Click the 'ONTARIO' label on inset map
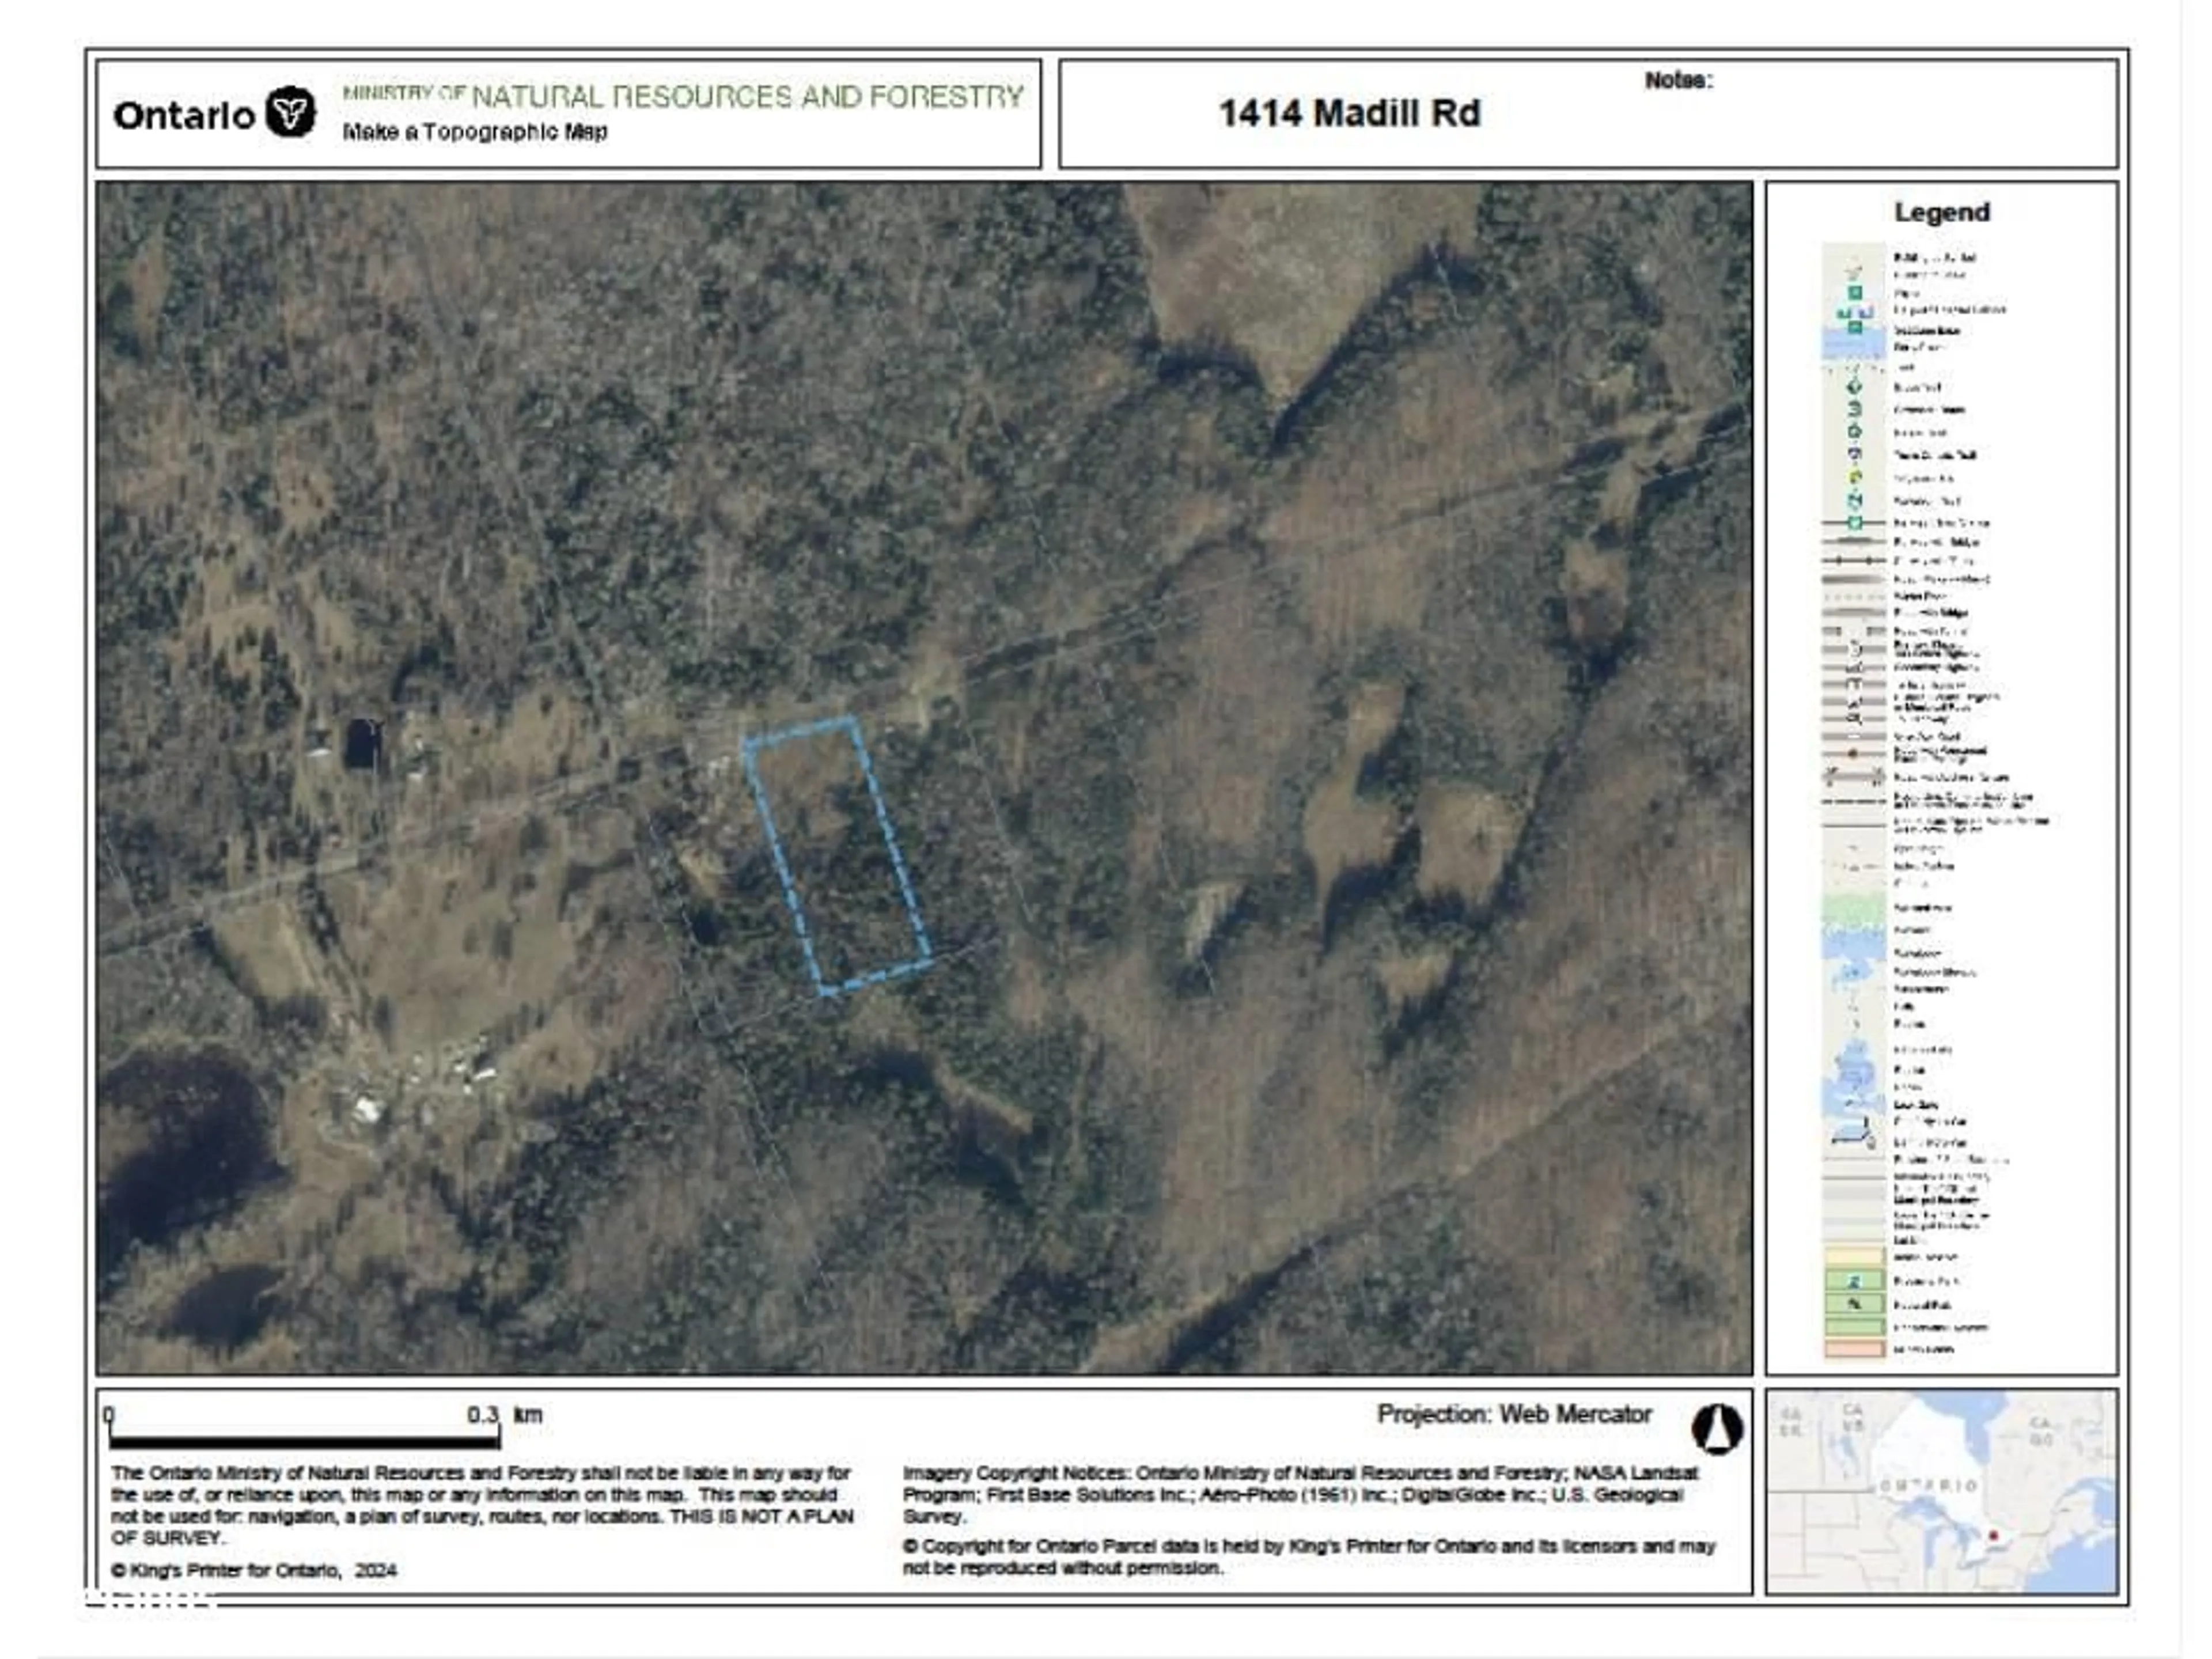This screenshot has height=1659, width=2212. (x=1930, y=1485)
